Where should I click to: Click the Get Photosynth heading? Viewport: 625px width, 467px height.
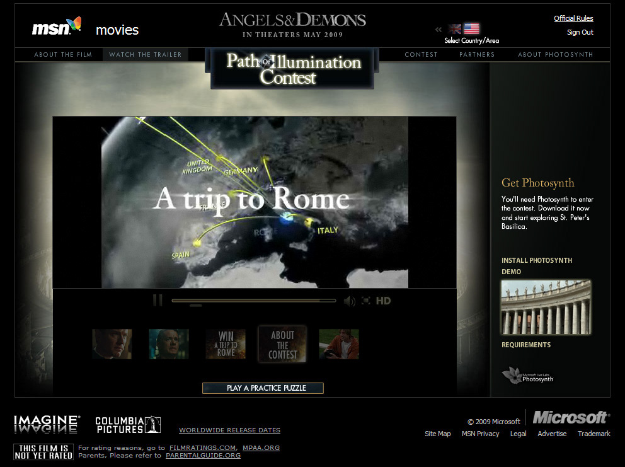(537, 183)
